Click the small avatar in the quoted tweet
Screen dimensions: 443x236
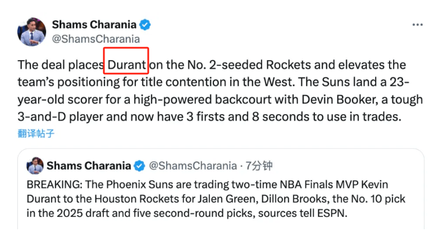(x=35, y=166)
